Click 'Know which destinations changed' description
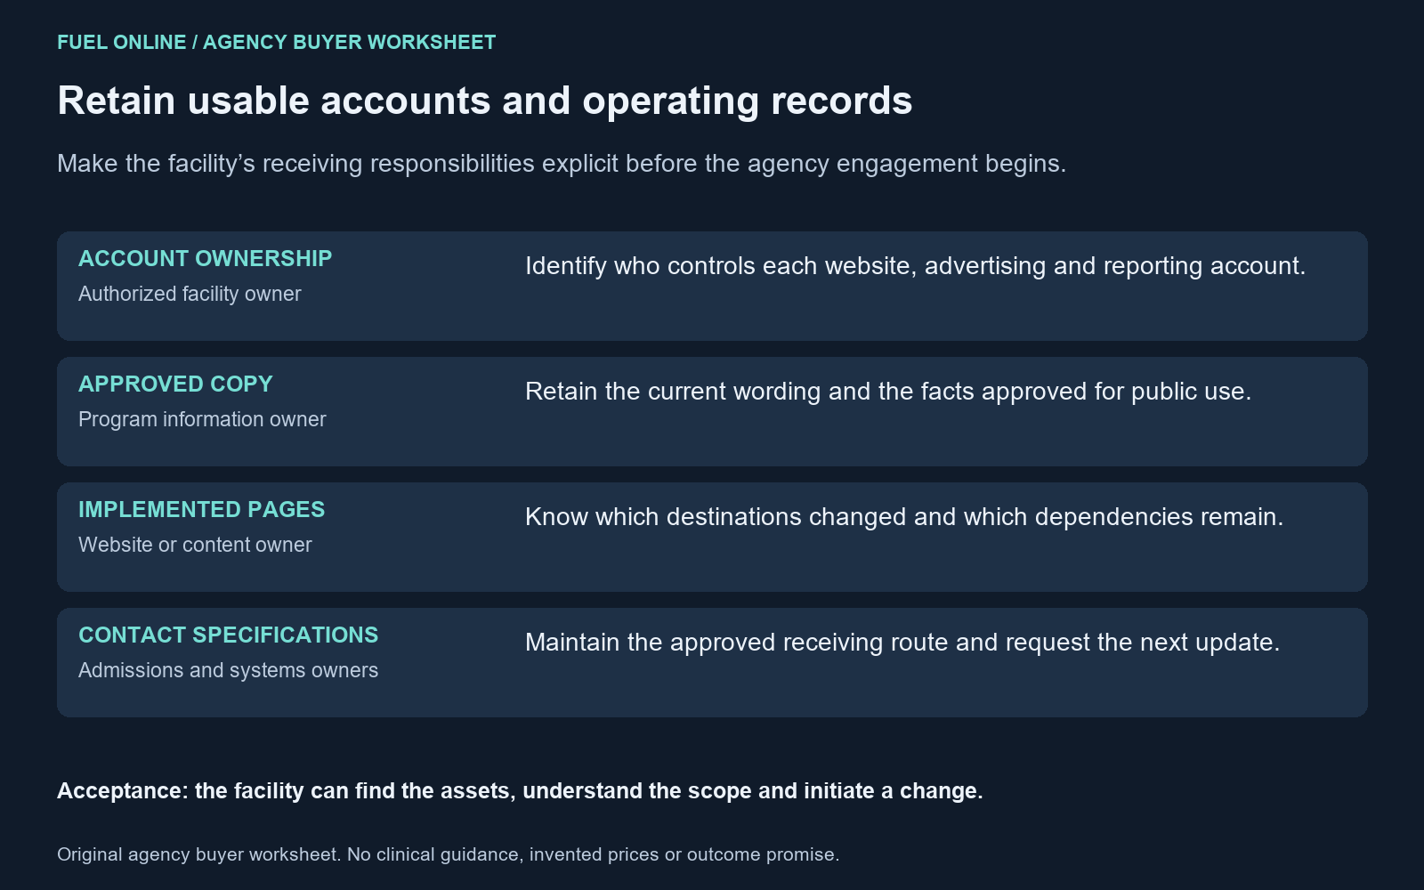 [x=904, y=517]
